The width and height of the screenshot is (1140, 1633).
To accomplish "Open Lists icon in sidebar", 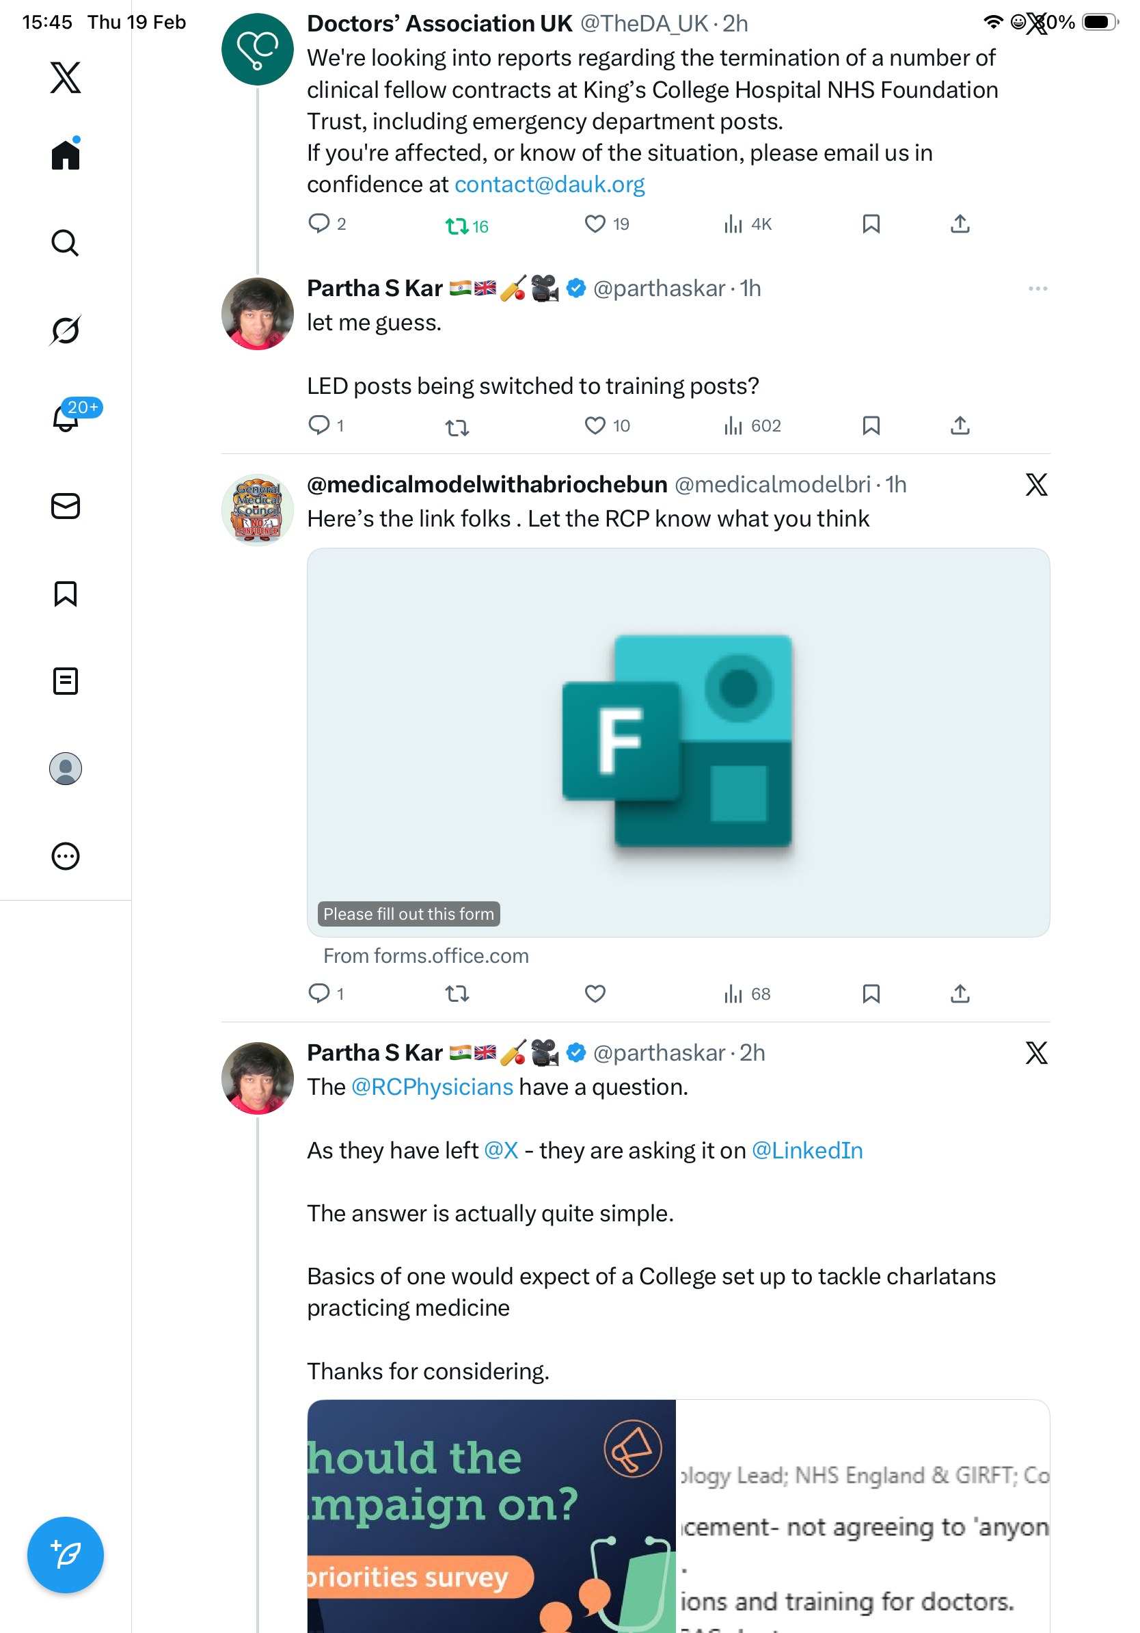I will click(66, 681).
